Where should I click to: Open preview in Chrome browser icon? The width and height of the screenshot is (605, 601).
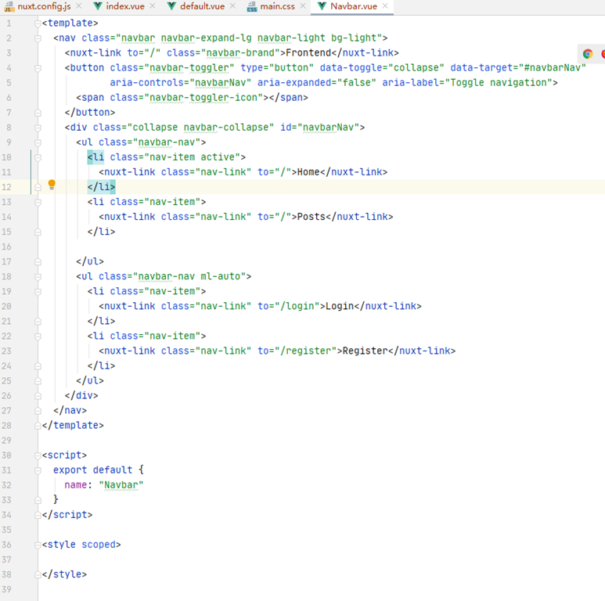click(588, 54)
